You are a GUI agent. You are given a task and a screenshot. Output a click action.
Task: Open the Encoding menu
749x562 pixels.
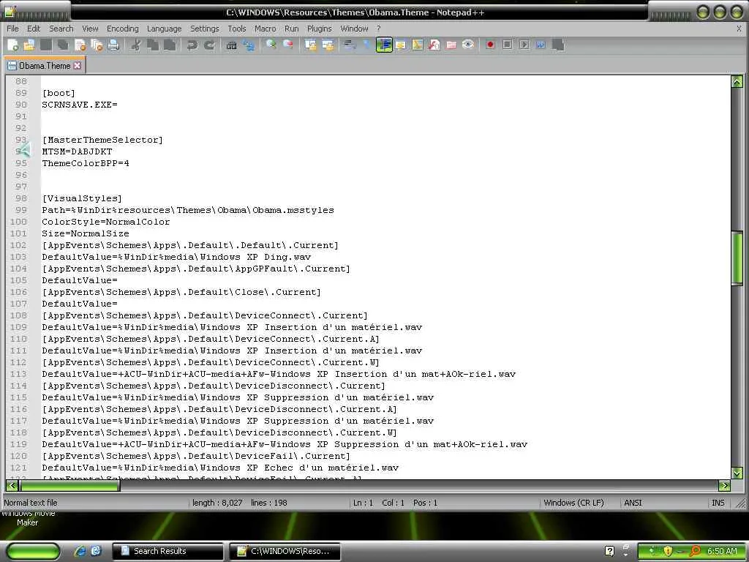[123, 29]
